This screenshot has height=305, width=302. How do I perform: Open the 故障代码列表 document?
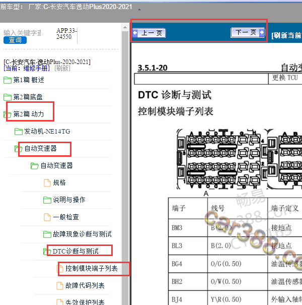pos(85,286)
